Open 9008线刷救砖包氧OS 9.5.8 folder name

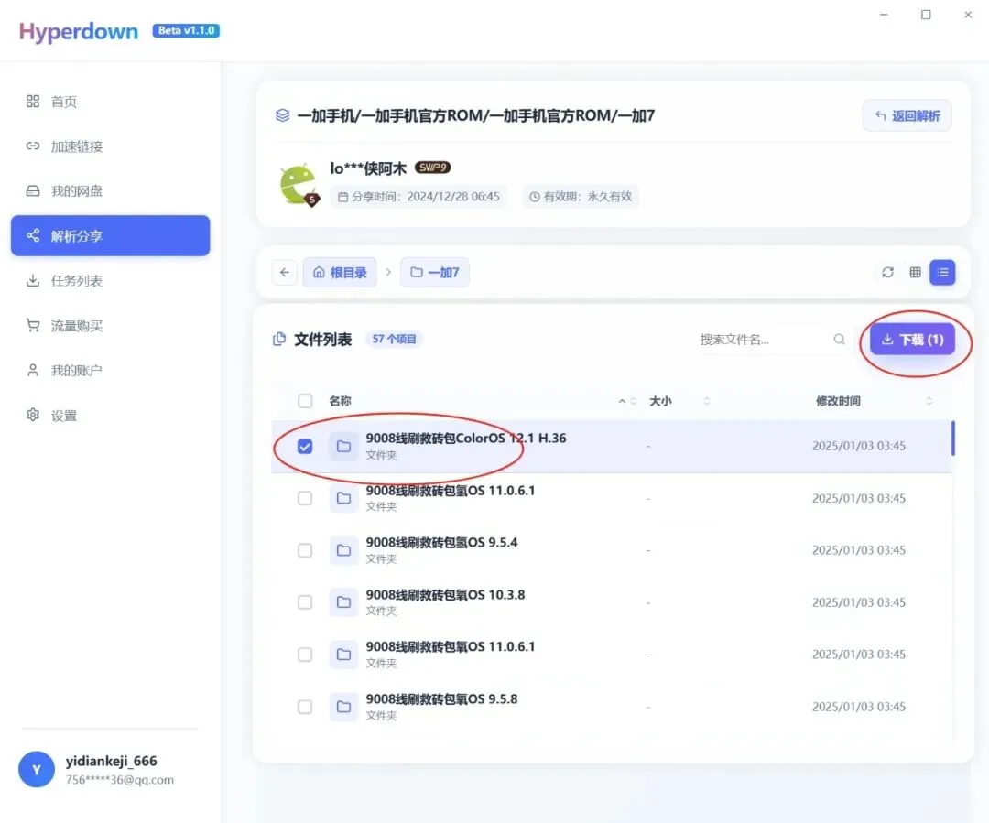click(x=441, y=698)
